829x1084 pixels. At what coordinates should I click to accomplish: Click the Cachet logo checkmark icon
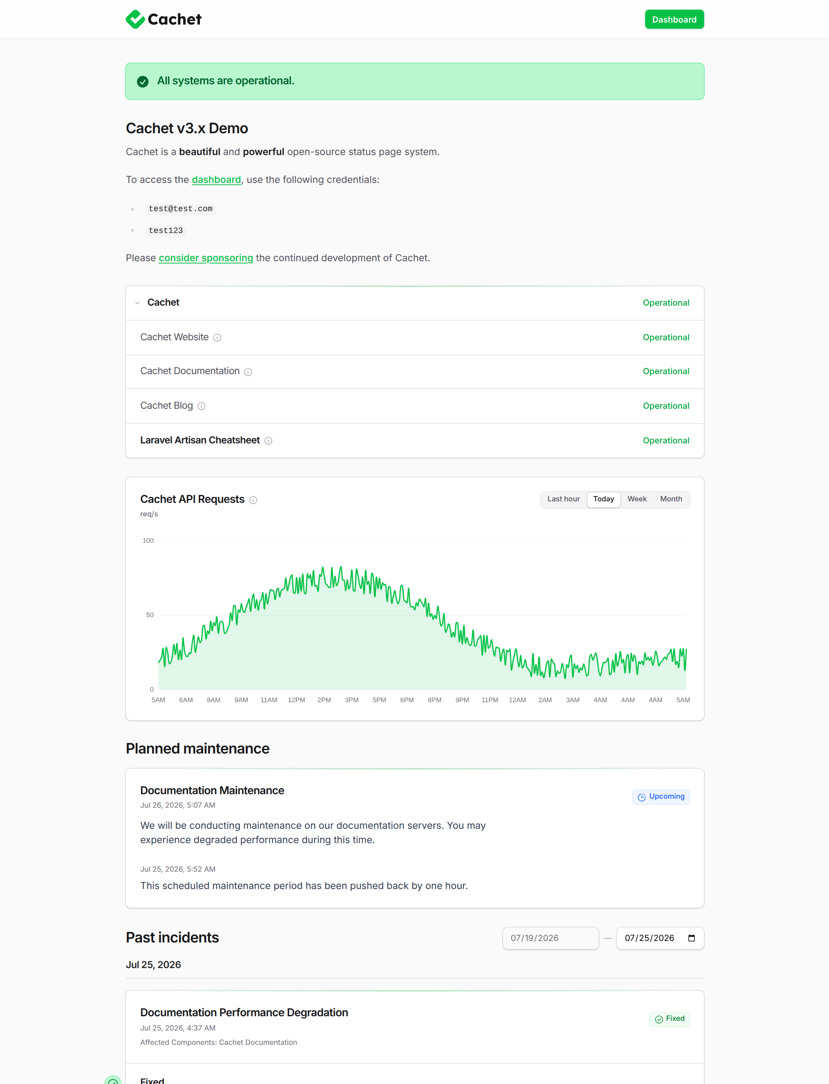(x=135, y=19)
